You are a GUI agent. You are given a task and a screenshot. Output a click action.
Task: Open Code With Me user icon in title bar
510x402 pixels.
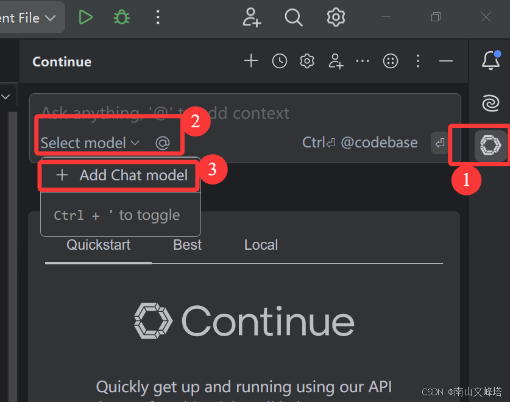(x=252, y=17)
